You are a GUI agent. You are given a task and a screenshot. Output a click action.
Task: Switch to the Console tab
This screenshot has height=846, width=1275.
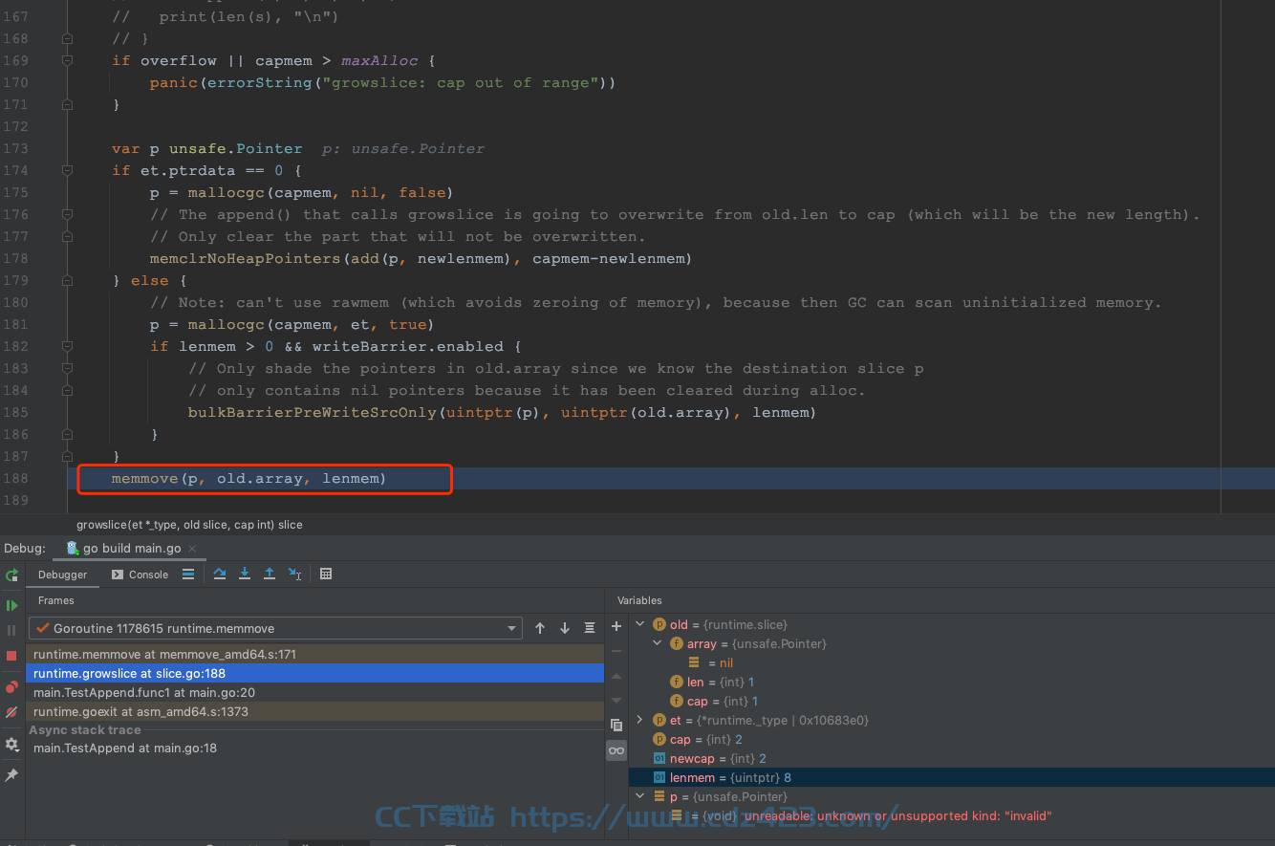click(x=140, y=575)
